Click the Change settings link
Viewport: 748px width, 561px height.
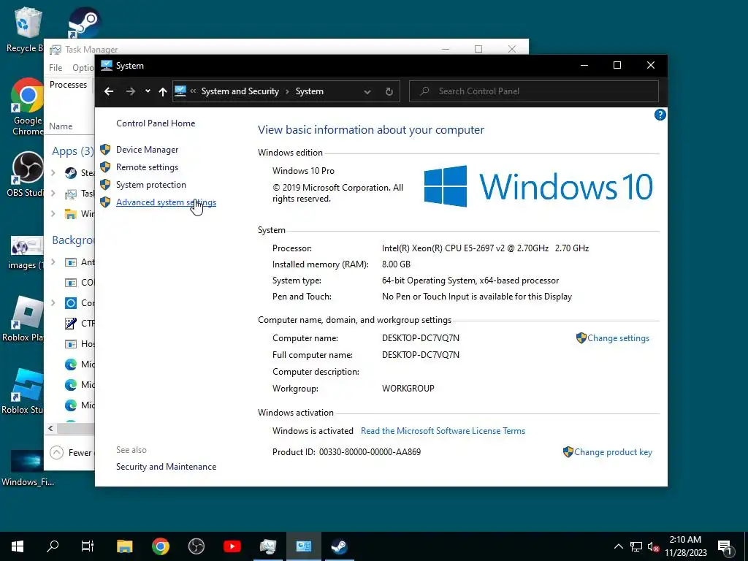[x=618, y=337]
